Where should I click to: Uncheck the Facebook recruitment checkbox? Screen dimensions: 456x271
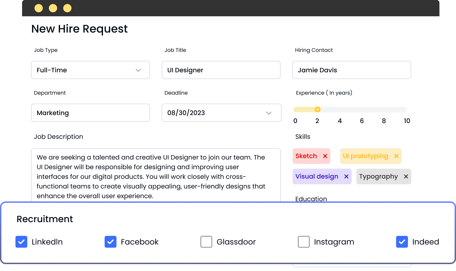pyautogui.click(x=110, y=242)
